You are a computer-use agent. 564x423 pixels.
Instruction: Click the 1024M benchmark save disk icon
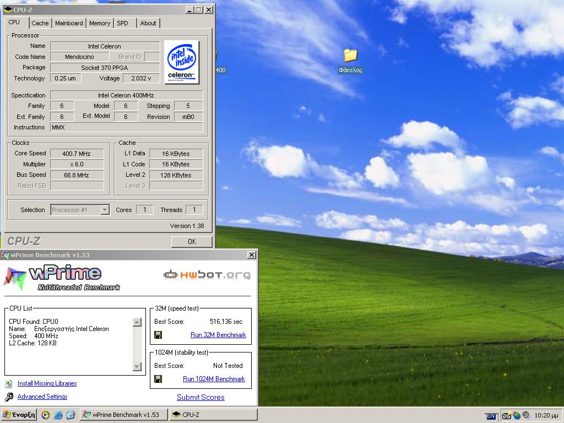tap(158, 379)
